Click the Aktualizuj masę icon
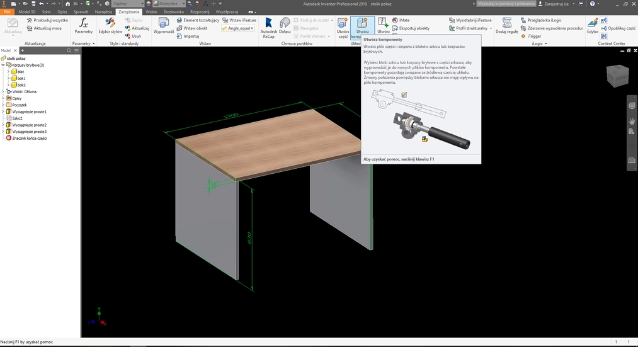Image resolution: width=638 pixels, height=347 pixels. click(x=30, y=28)
